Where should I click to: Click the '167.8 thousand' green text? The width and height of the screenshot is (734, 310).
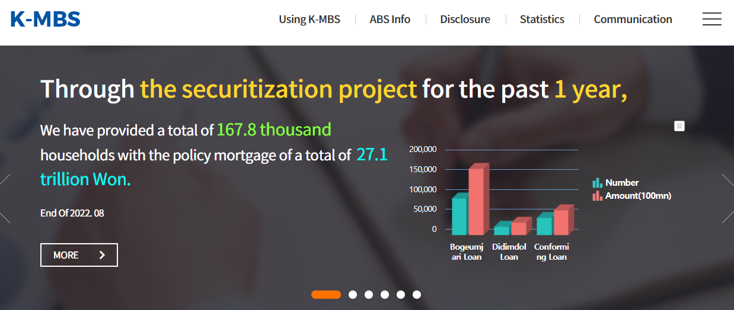(274, 130)
